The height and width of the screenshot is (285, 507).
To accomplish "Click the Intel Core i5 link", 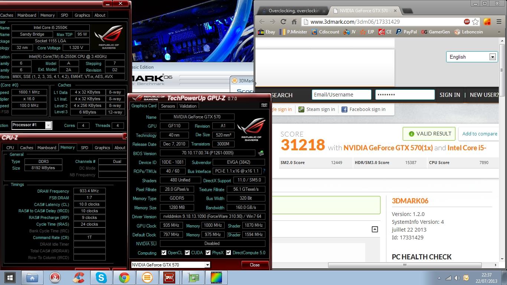I will 467,148.
